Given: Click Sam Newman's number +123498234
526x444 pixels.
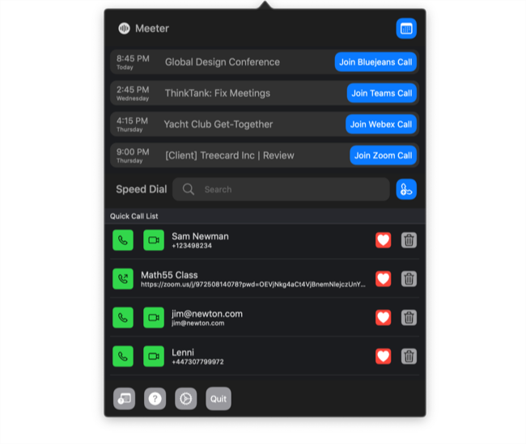Looking at the screenshot, I should coord(192,246).
